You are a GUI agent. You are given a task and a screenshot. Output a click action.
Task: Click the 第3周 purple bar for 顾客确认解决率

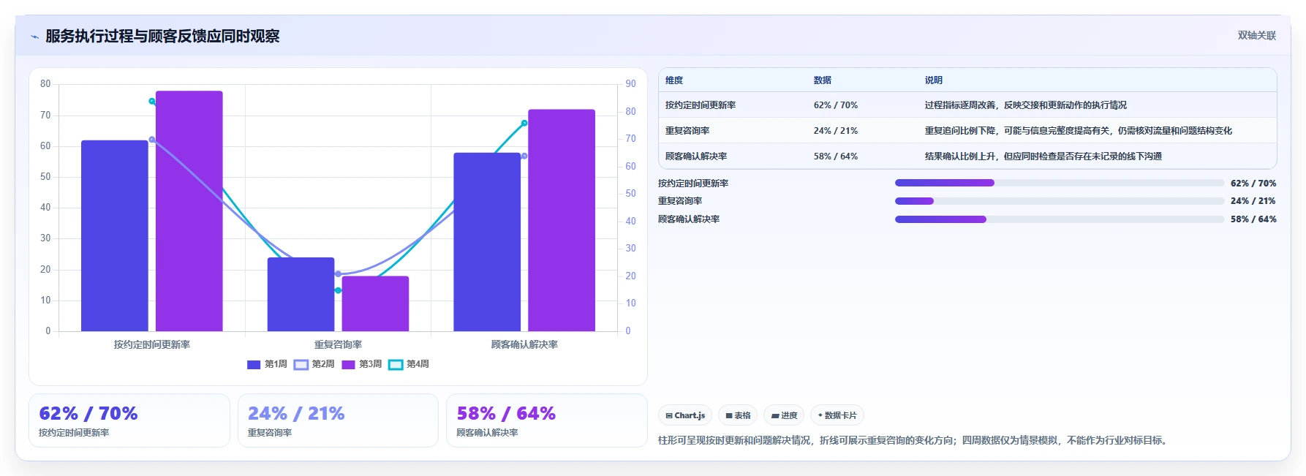[562, 220]
